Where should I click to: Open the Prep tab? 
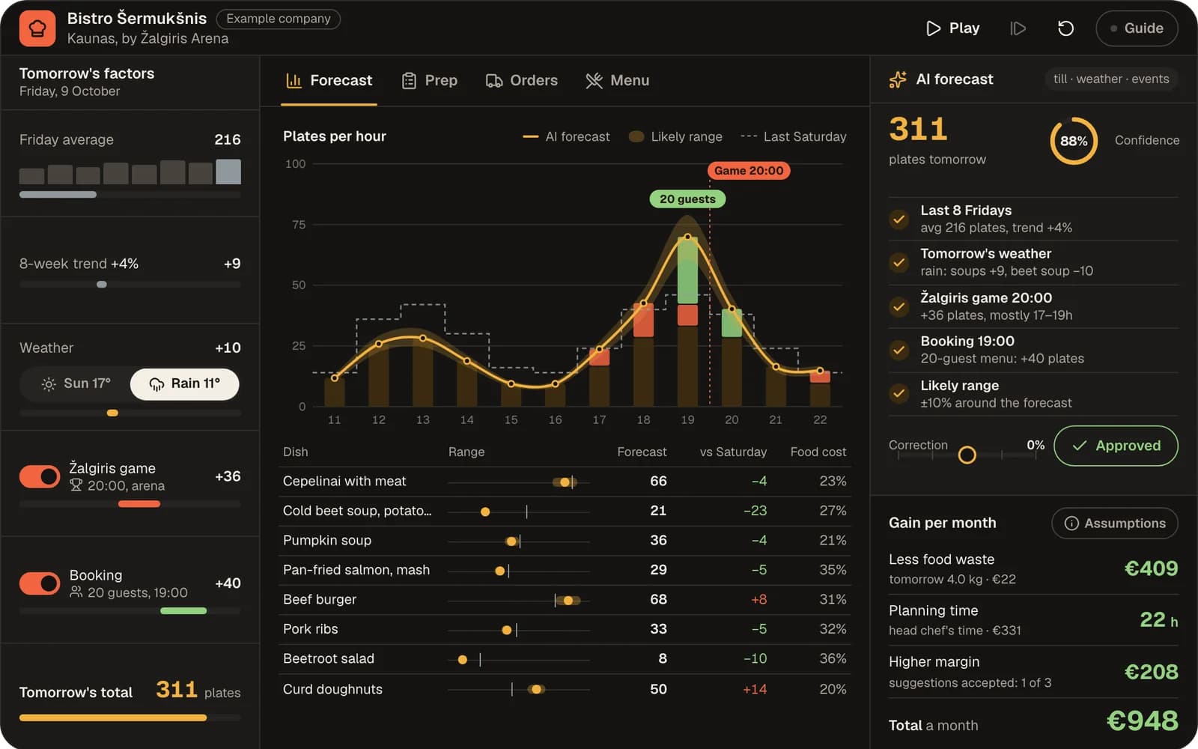pyautogui.click(x=430, y=80)
